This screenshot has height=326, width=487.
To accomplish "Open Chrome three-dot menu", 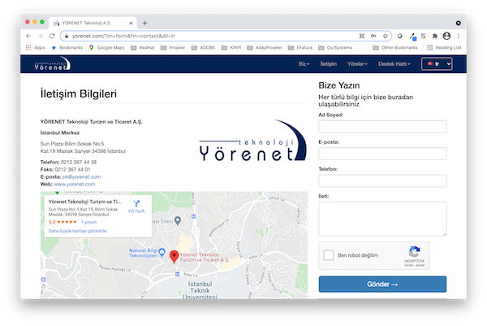I will coord(459,36).
